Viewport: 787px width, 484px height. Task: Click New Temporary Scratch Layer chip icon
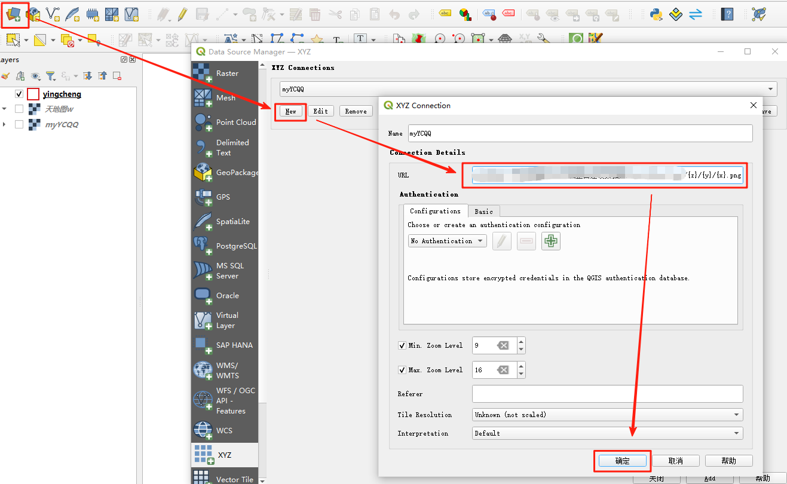tap(92, 14)
